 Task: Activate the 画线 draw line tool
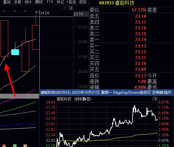39,2
